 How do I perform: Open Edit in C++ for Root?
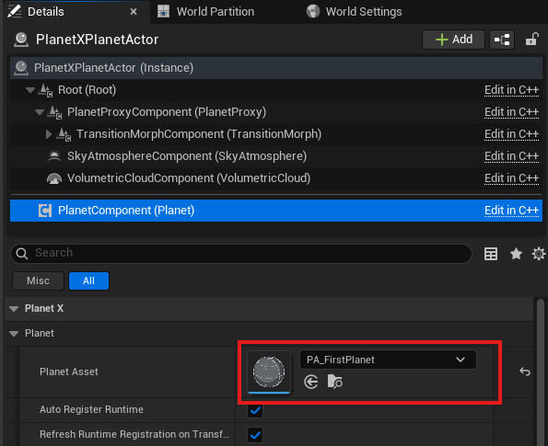511,90
